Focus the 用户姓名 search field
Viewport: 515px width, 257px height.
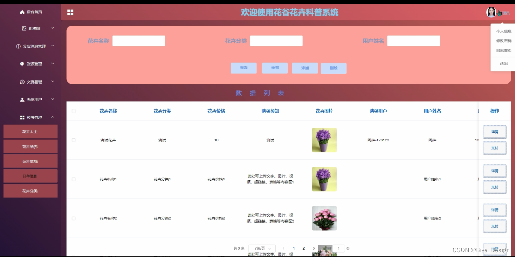413,41
